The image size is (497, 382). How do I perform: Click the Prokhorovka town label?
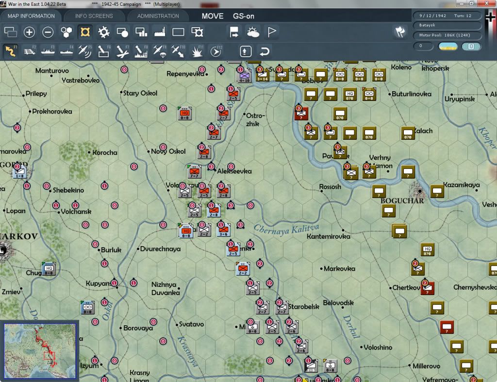click(x=52, y=112)
